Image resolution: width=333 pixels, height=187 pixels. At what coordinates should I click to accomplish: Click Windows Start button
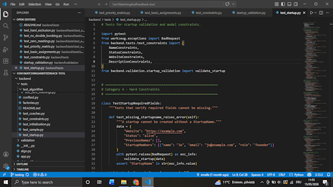(6, 182)
